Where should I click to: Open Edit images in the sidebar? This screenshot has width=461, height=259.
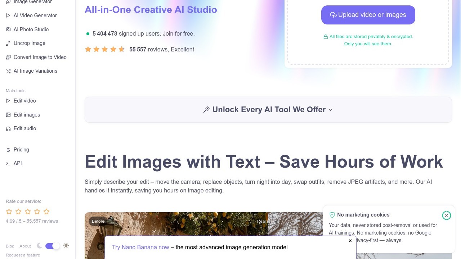[x=27, y=115]
